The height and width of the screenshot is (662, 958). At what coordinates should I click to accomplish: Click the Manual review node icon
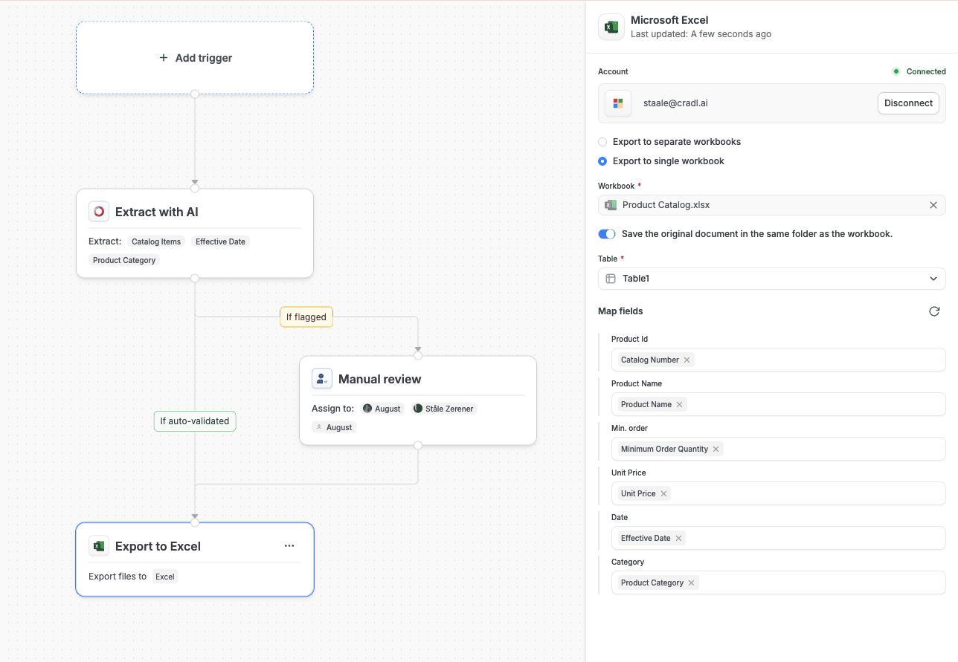[322, 379]
